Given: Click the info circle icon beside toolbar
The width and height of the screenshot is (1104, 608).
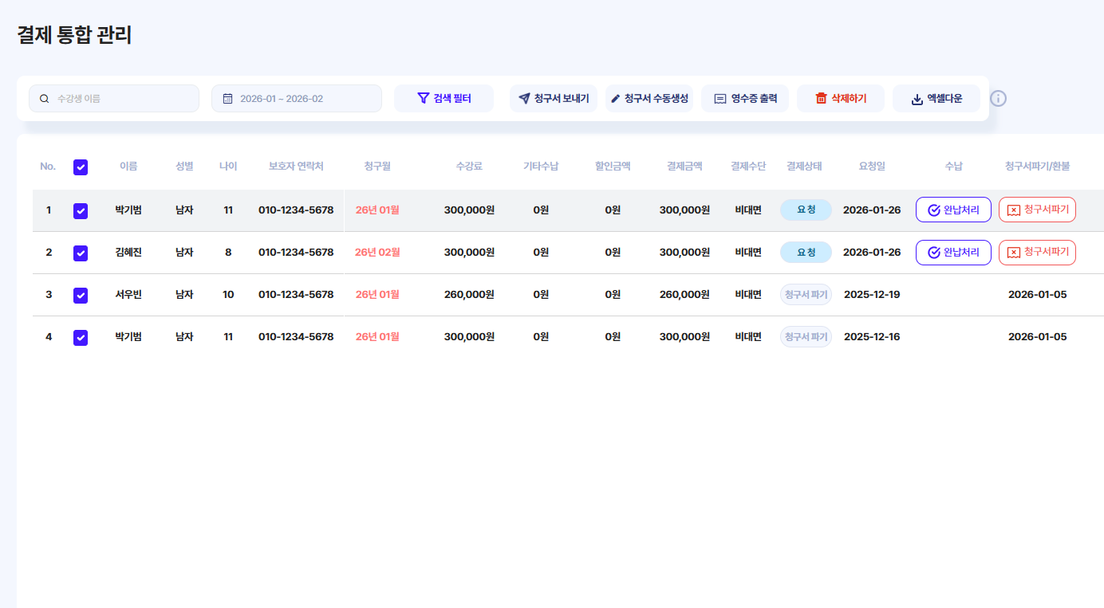Looking at the screenshot, I should (998, 98).
